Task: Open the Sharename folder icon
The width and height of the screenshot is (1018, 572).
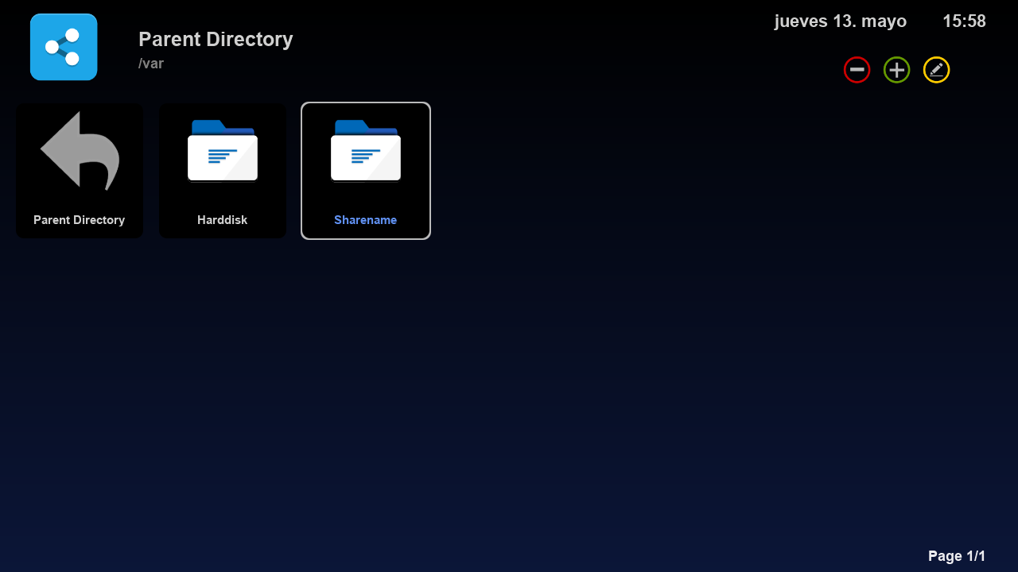Action: [x=366, y=151]
